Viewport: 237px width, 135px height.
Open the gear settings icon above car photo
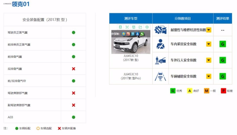[x=147, y=27]
